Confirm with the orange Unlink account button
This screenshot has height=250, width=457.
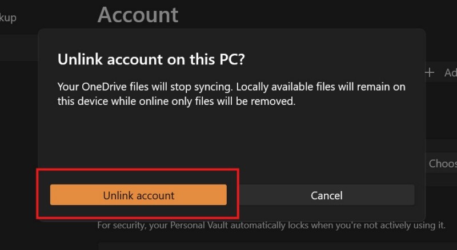tap(138, 195)
